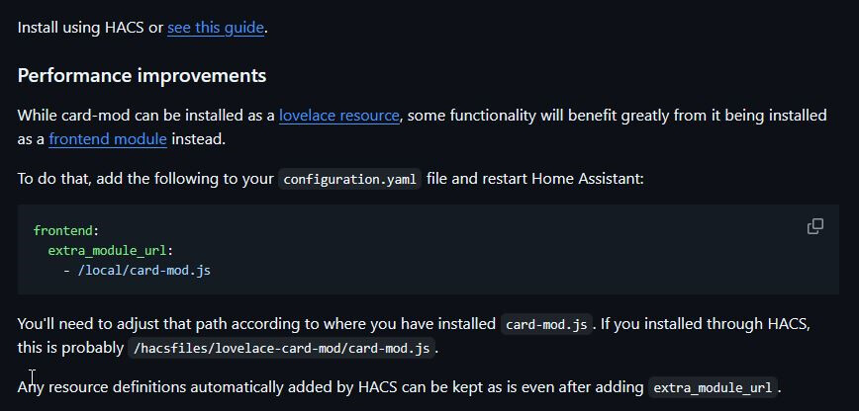Screen dimensions: 859x411
Task: Open the 'see this guide' link
Action: click(216, 28)
